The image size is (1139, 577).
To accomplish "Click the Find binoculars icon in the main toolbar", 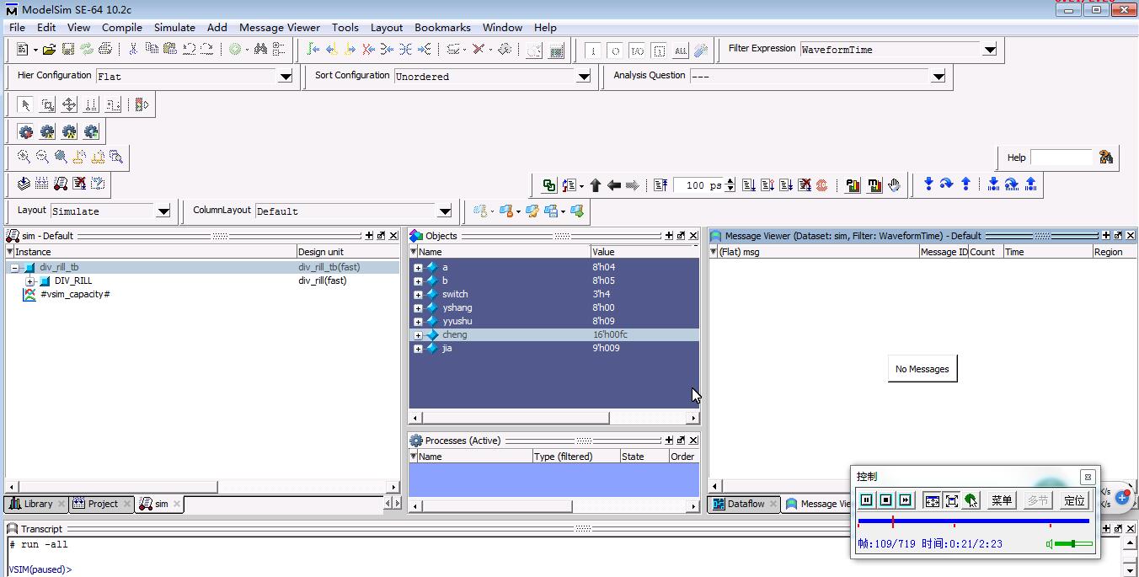I will pyautogui.click(x=260, y=50).
